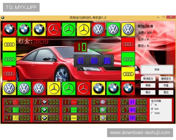Viewport: 176px width, 140px height.
Task: Open 帮助 help
Action: [148, 85]
